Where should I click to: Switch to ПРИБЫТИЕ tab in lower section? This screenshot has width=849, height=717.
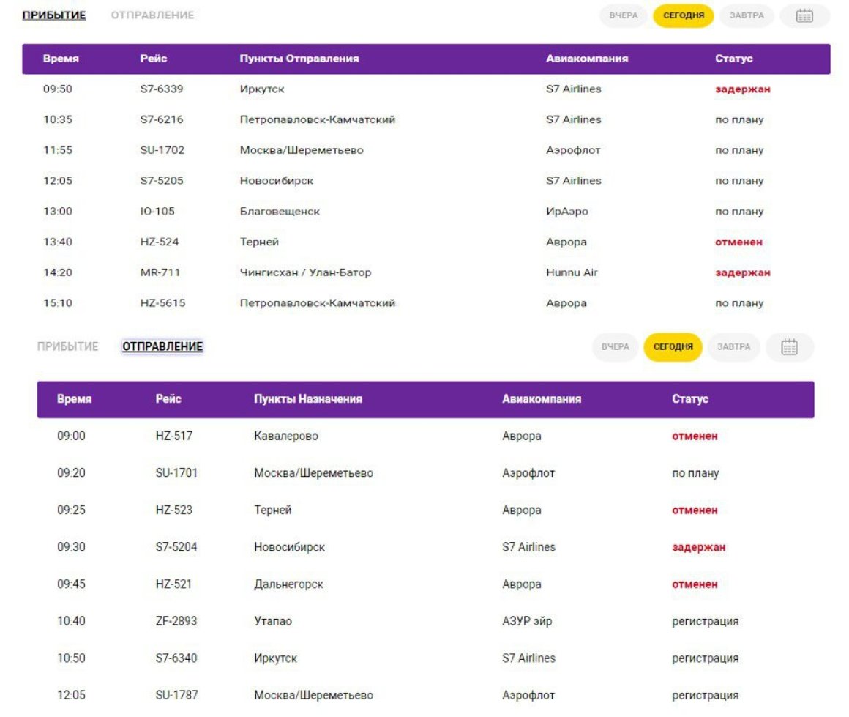tap(67, 346)
